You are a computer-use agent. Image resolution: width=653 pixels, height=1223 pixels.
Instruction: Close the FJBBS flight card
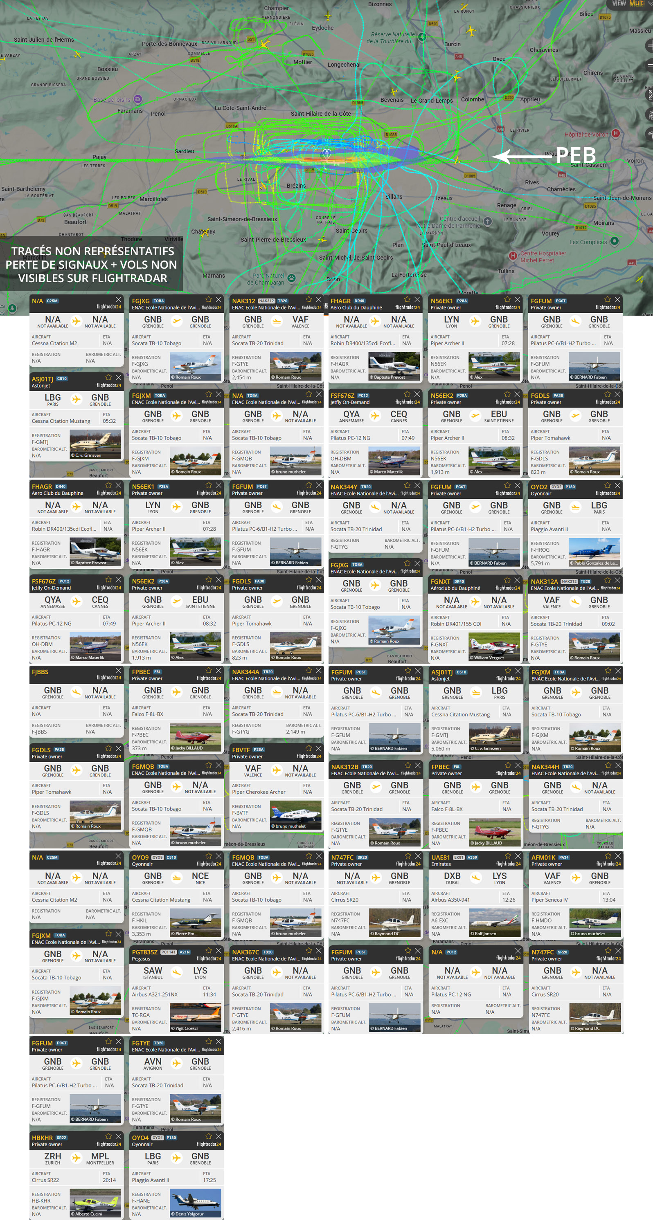point(119,670)
